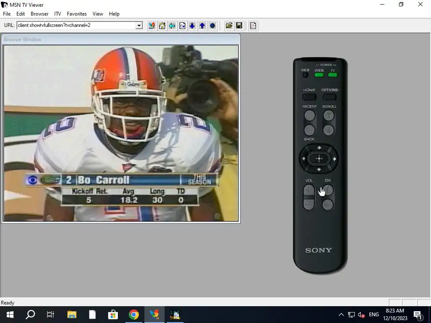Click the source document toolbar icon
The width and height of the screenshot is (431, 323).
(x=253, y=26)
